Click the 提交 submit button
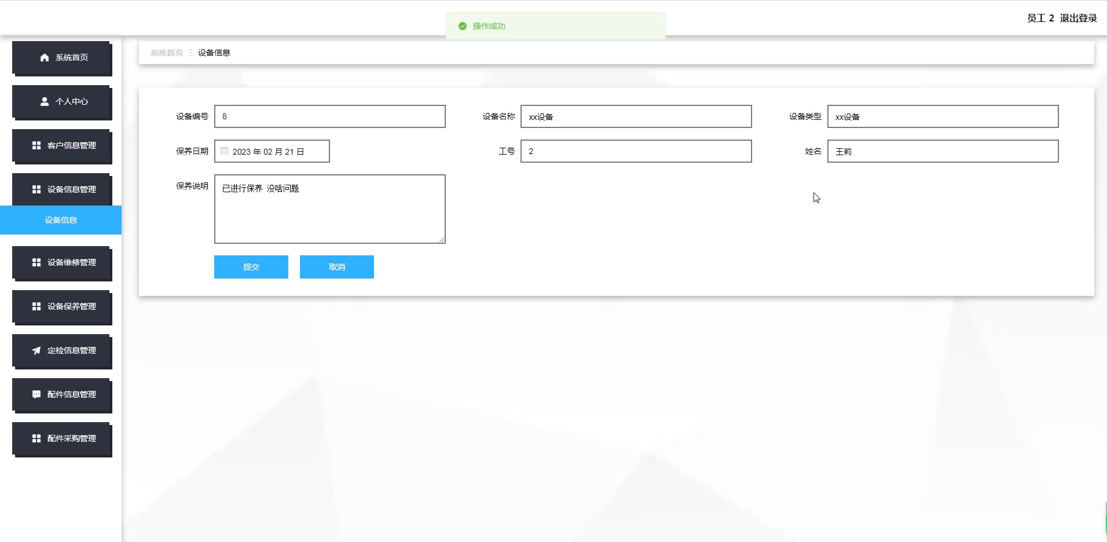The width and height of the screenshot is (1107, 542). 251,267
